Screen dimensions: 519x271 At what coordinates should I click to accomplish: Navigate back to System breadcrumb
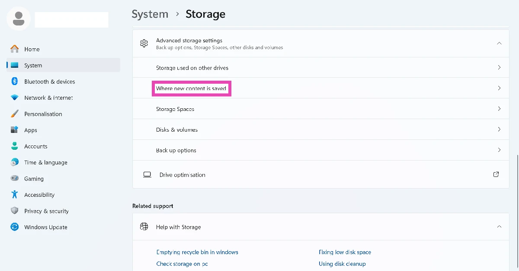(x=150, y=14)
